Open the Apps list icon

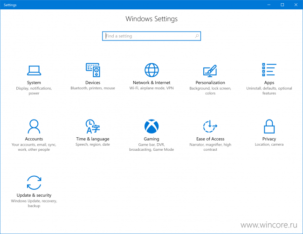[269, 70]
